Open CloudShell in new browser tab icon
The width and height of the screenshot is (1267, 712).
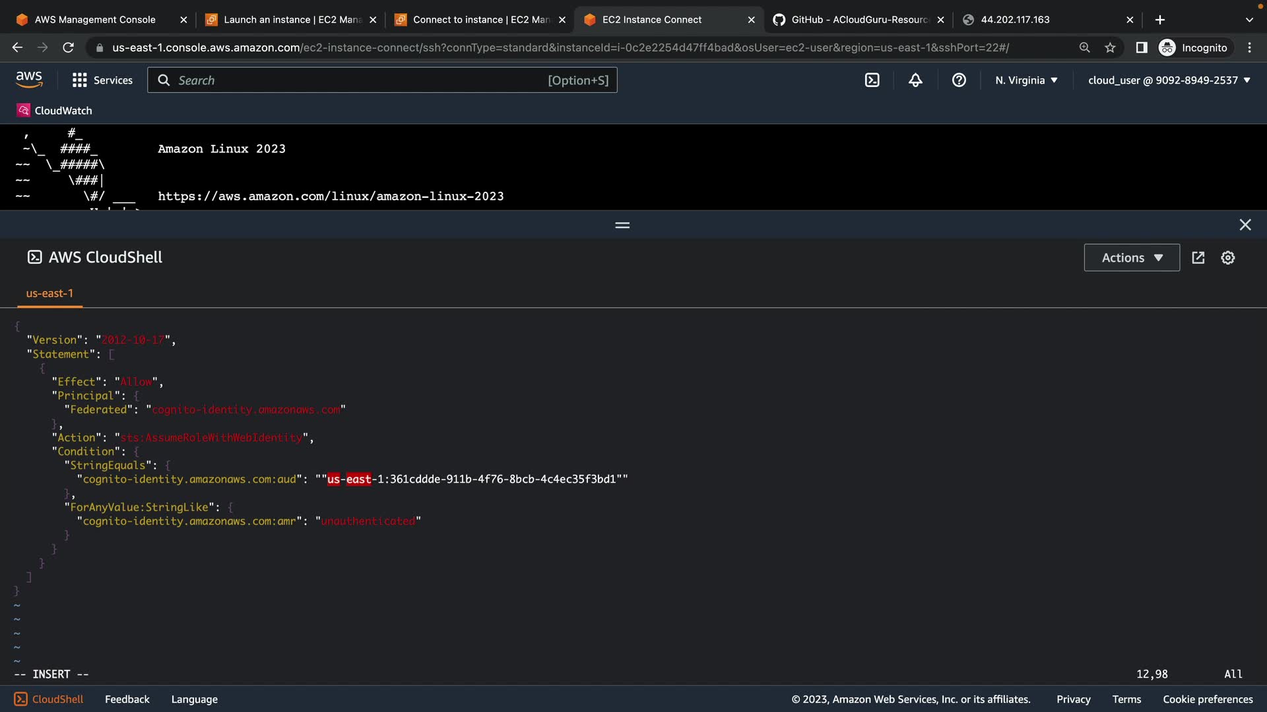pyautogui.click(x=1198, y=258)
